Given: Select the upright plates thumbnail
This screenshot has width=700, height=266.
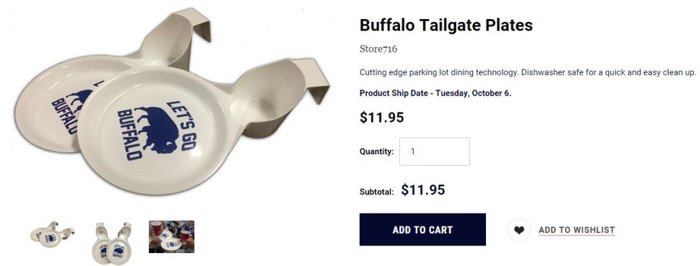Looking at the screenshot, I should tap(112, 243).
